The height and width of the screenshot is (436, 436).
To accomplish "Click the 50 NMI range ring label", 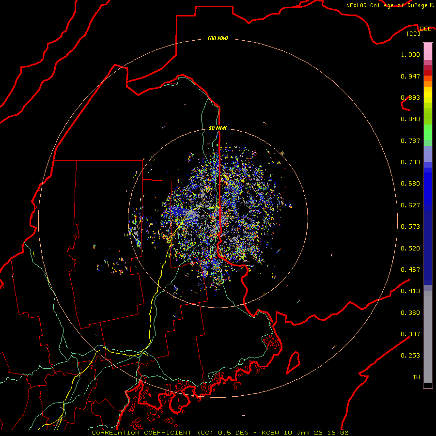I will tap(218, 128).
